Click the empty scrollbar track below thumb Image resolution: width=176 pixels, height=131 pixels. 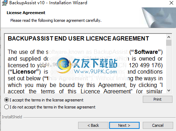click(169, 67)
